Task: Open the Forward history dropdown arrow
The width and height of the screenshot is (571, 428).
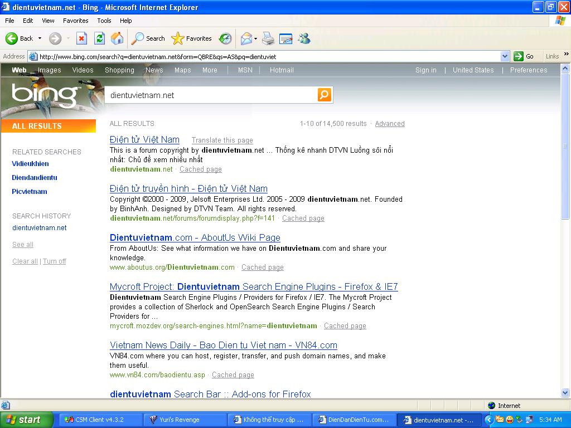Action: click(x=68, y=38)
